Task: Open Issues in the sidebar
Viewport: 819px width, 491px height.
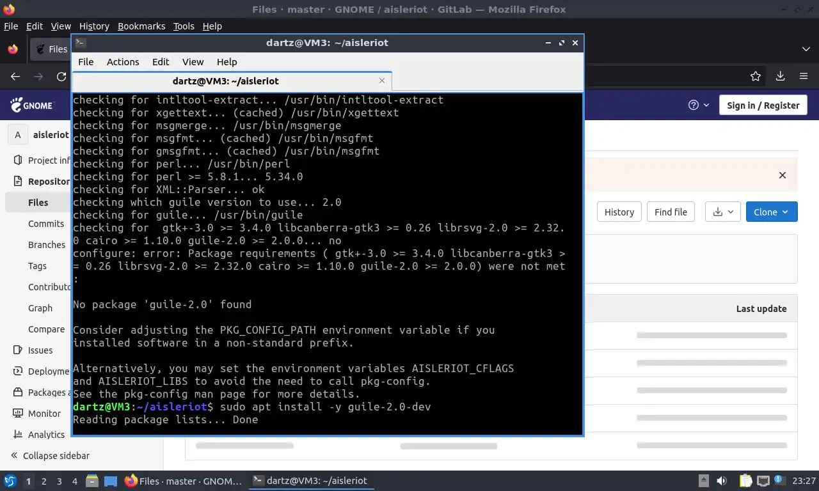Action: [x=40, y=350]
